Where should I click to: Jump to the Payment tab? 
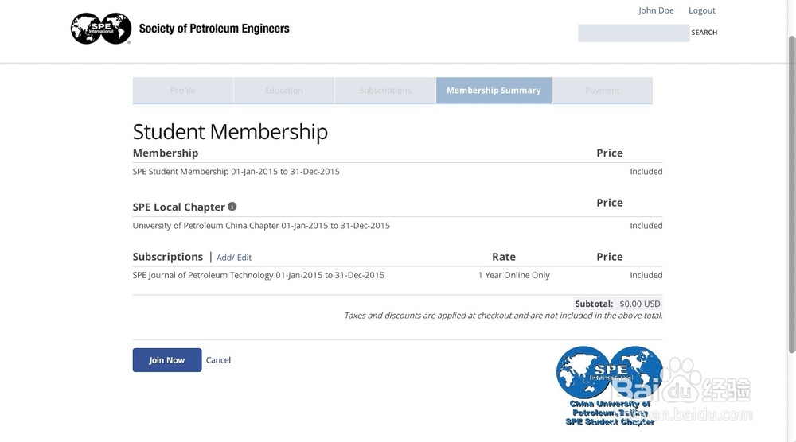coord(603,91)
